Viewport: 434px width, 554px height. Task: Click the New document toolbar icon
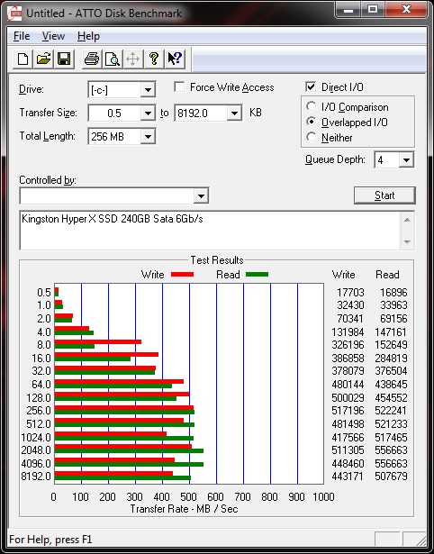click(23, 59)
